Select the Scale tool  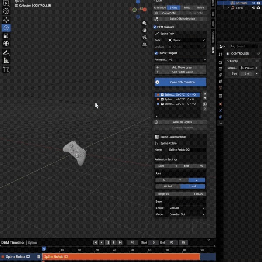tap(6, 36)
